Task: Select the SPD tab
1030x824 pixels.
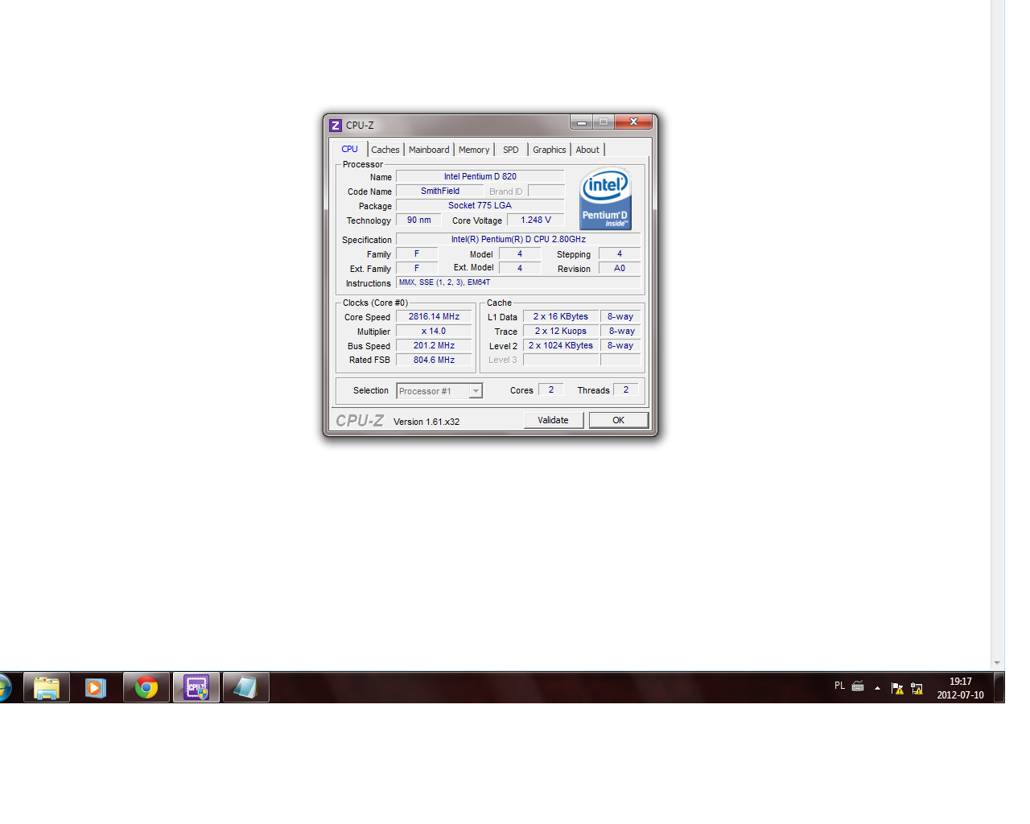Action: point(511,150)
